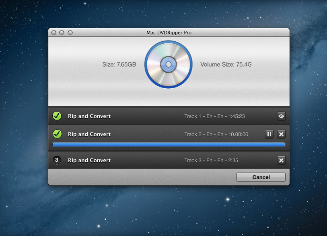This screenshot has width=327, height=236.
Task: Pause the Track 2 rip
Action: coord(269,134)
